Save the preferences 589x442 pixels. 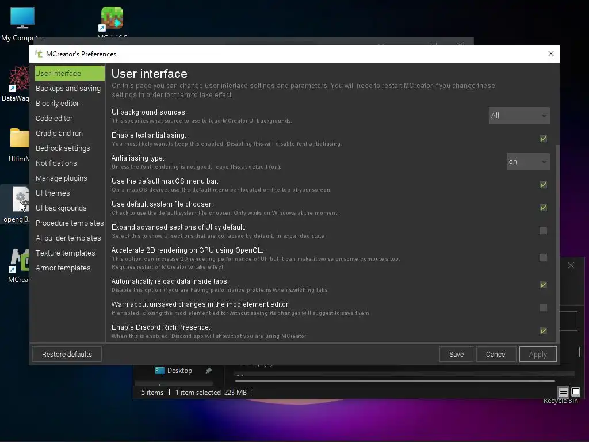[456, 355]
